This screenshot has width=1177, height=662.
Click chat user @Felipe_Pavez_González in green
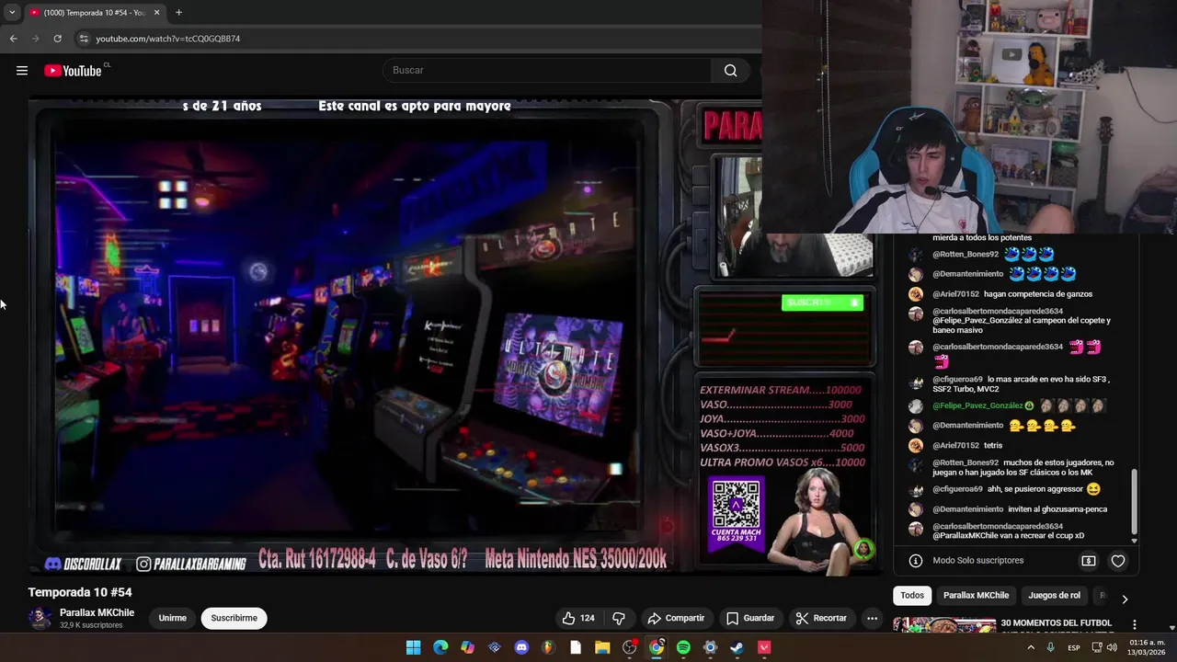[977, 405]
